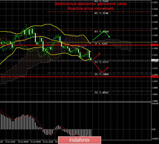Viewport: 159px width, 144px height.
Task: Click the S1 1.1171 support label
Action: click(x=102, y=62)
